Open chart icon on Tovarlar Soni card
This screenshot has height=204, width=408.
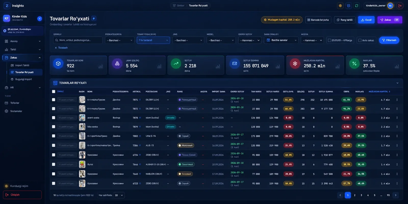pyautogui.click(x=100, y=67)
